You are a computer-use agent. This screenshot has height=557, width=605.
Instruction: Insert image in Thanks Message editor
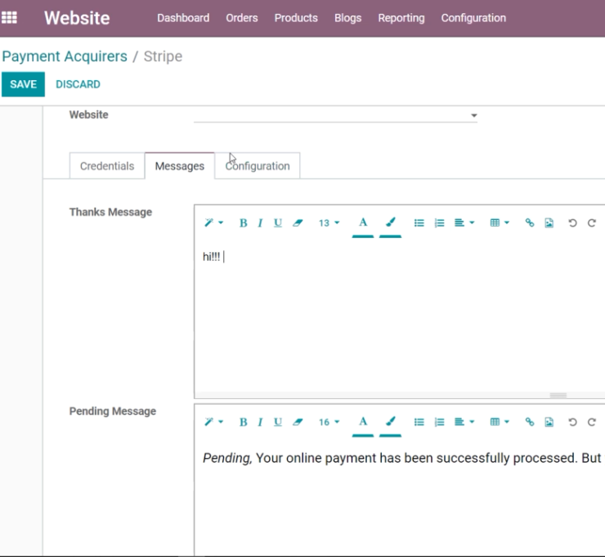(549, 223)
